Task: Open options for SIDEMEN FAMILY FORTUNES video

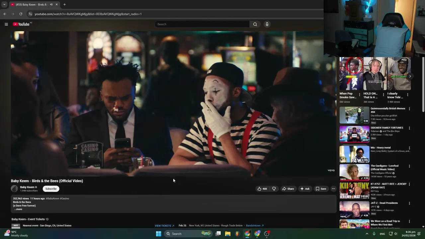Action: [x=409, y=128]
